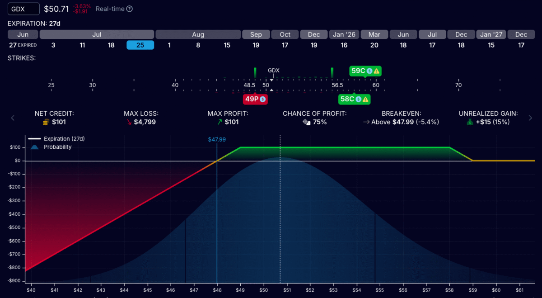Click the warning icon on 58C strike
The width and height of the screenshot is (542, 298).
pos(365,99)
